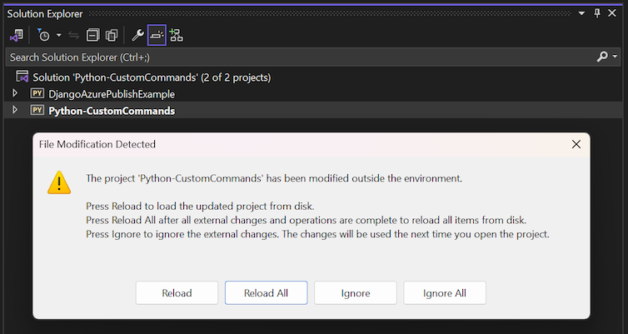The height and width of the screenshot is (334, 628).
Task: Open the pending changes filter clock icon
Action: [x=43, y=35]
